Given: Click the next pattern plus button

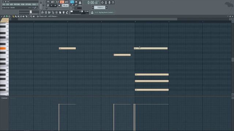Looking at the screenshot, I should [106, 7].
